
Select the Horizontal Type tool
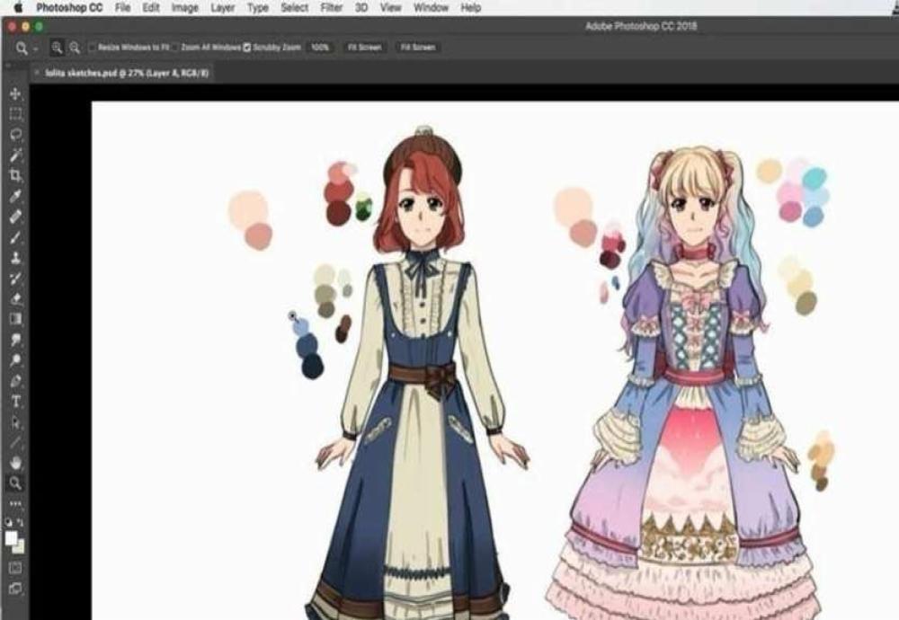[15, 401]
